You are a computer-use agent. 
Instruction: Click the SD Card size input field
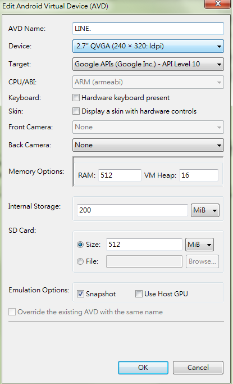(144, 245)
